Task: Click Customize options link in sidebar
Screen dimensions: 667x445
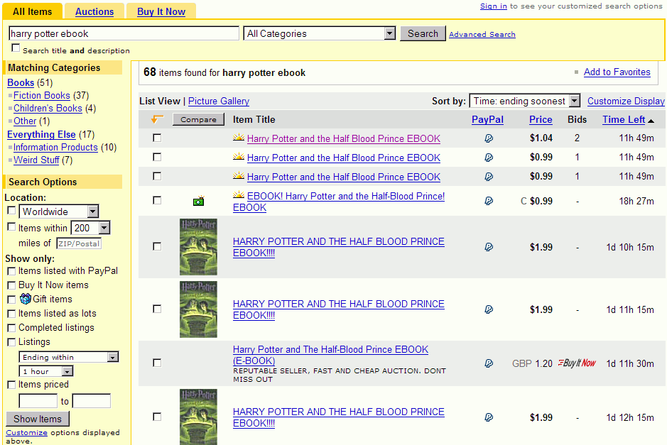Action: (26, 432)
